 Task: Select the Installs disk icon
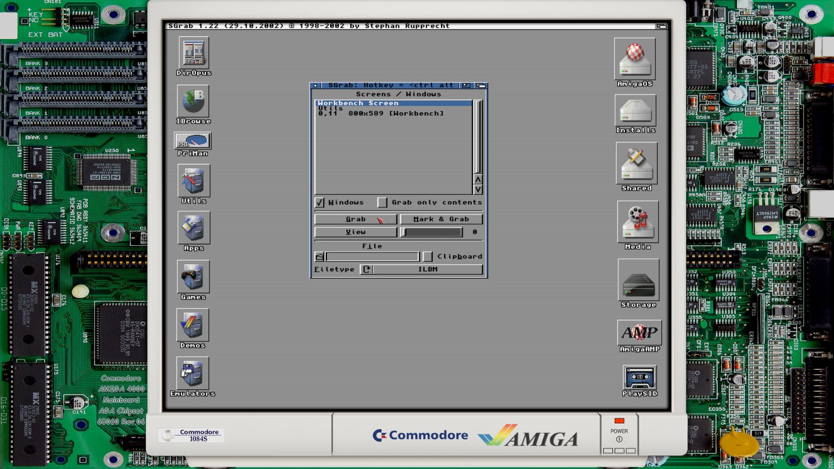coord(635,111)
